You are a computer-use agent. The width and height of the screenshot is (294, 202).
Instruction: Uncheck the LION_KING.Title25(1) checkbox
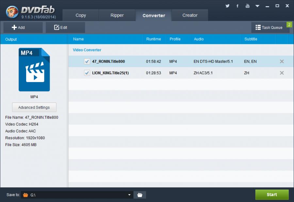[x=87, y=73]
